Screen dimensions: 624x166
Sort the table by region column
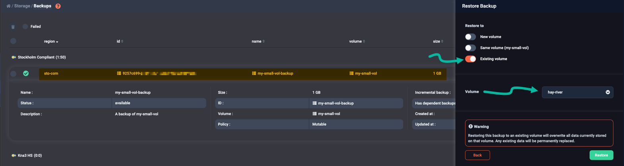(51, 41)
